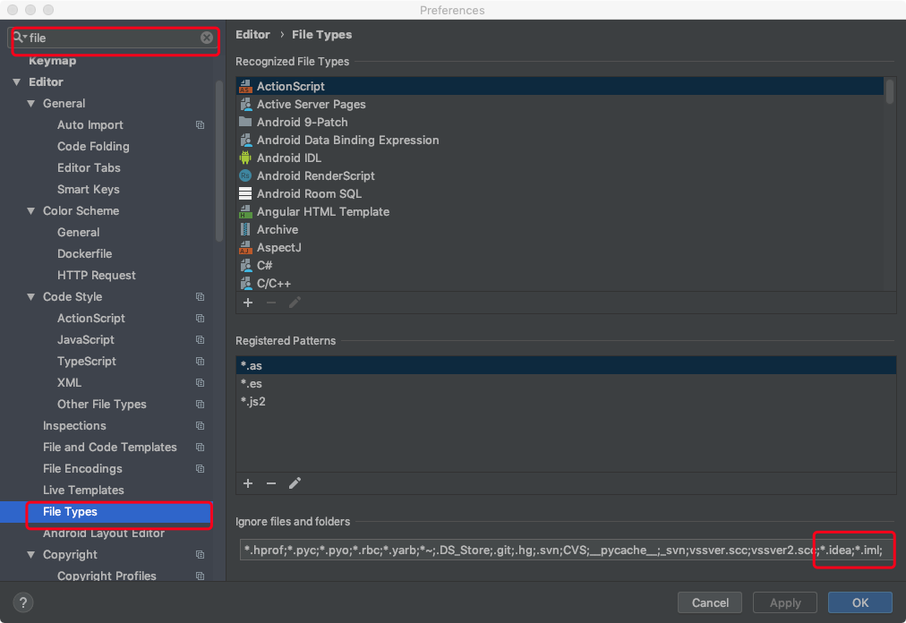Edit the selected recognized file type
The width and height of the screenshot is (906, 623).
(295, 303)
